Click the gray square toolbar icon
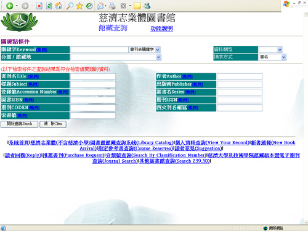 coord(123,6)
